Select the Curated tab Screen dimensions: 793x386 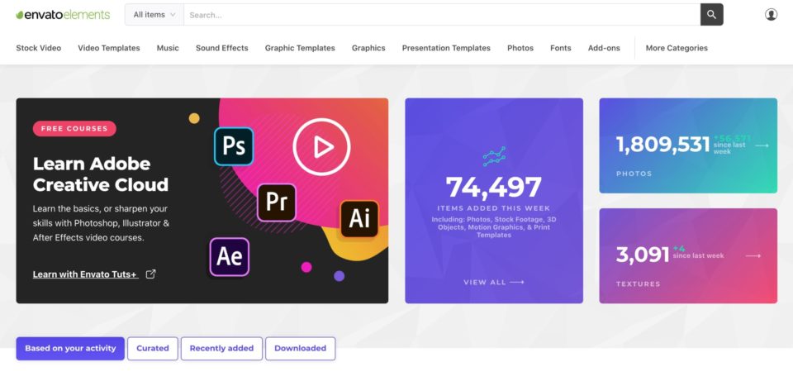(x=153, y=349)
